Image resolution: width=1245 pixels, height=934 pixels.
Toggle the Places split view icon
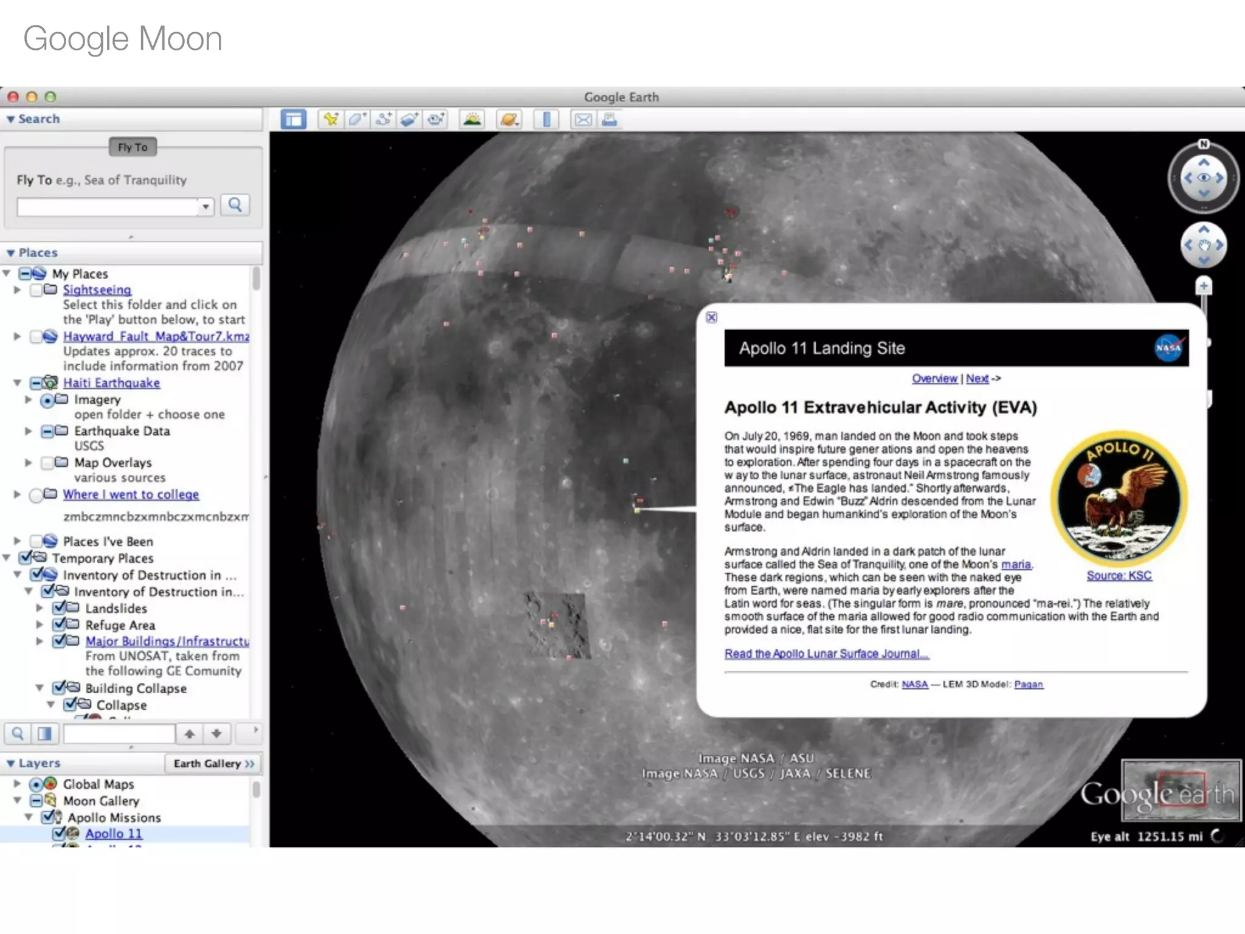click(44, 733)
